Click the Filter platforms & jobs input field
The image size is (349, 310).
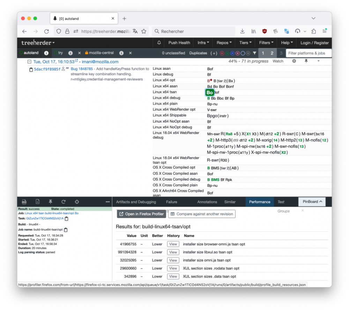click(308, 53)
